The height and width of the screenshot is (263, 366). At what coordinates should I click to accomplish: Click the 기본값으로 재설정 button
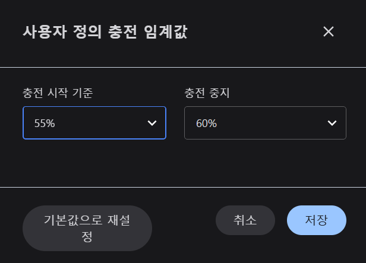coord(87,228)
